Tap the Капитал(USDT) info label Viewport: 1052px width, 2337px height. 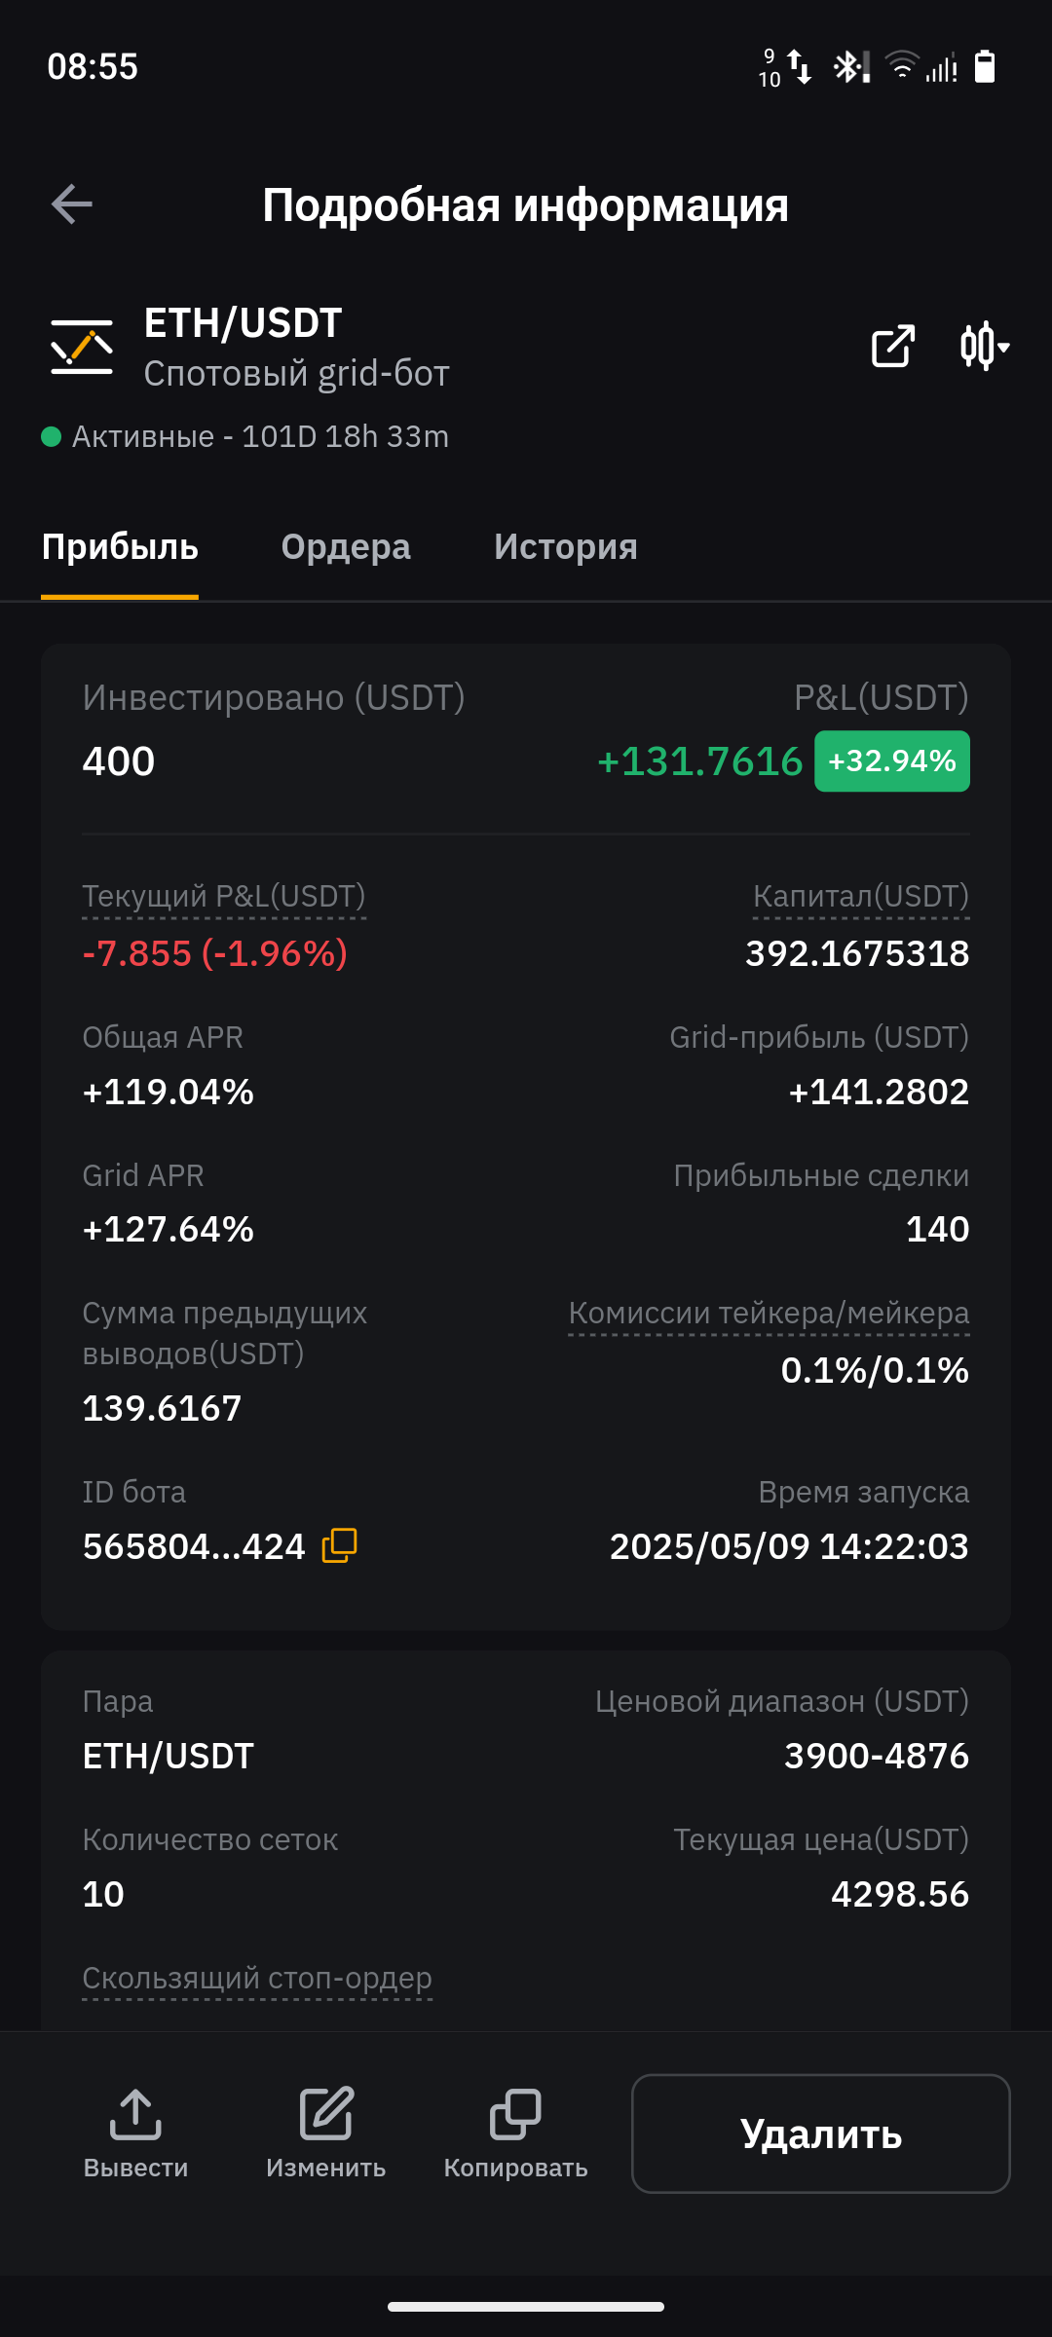click(x=861, y=897)
